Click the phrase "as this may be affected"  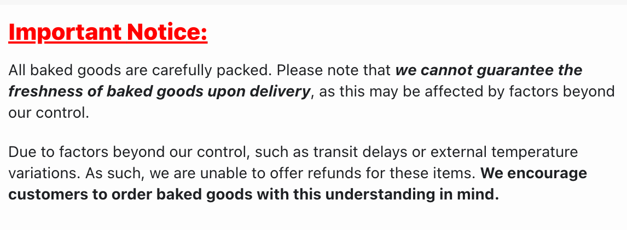387,91
